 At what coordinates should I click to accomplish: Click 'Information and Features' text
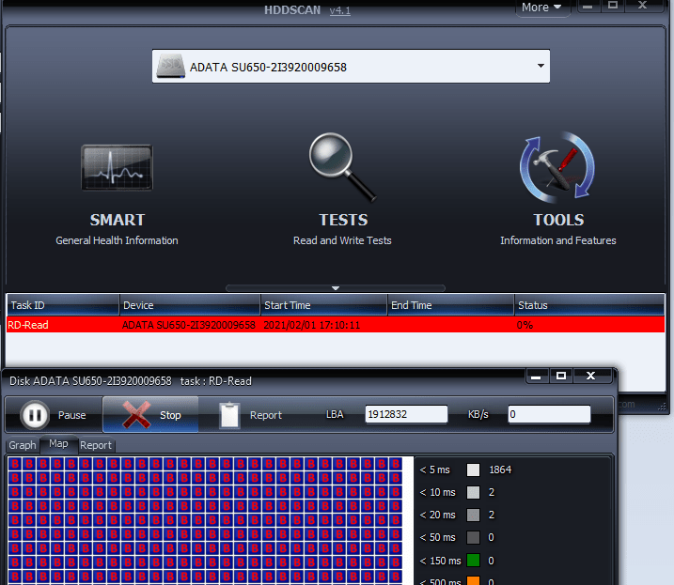(558, 240)
